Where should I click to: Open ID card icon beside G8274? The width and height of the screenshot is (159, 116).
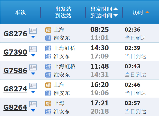(x=33, y=86)
